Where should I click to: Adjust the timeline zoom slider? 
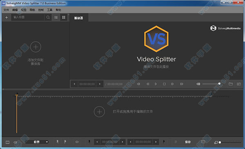[230, 142]
